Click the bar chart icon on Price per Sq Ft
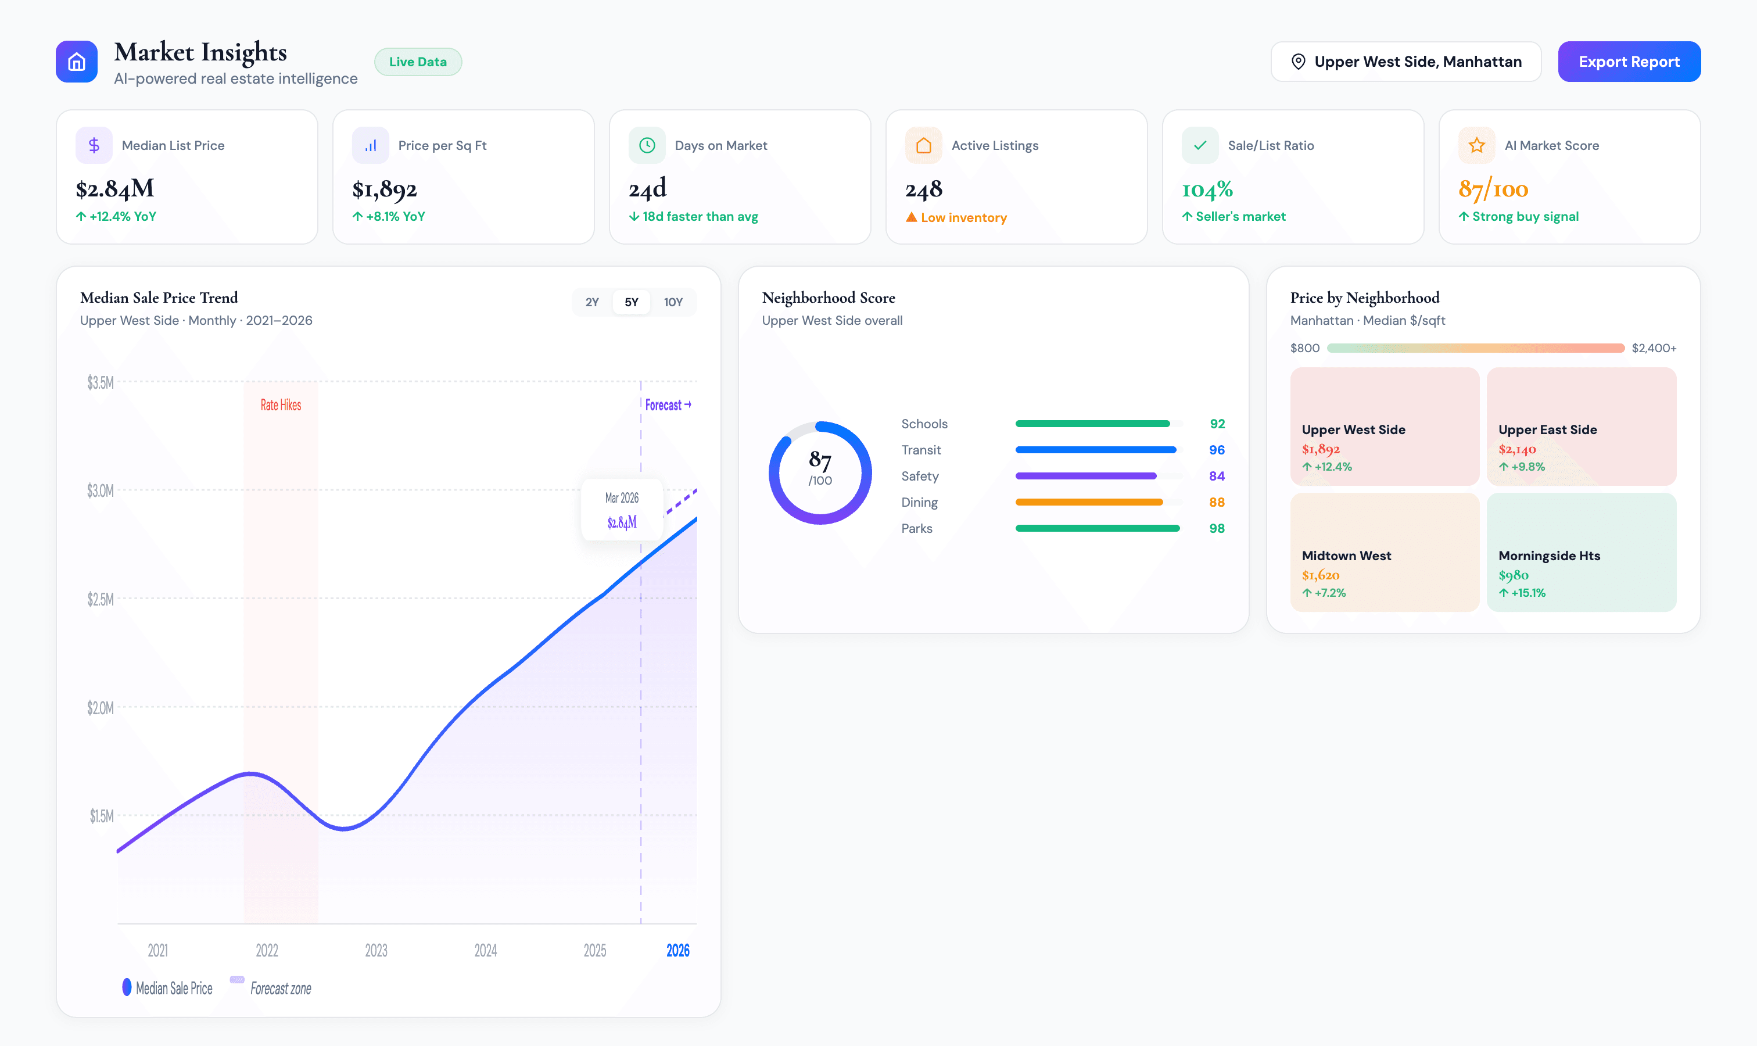The width and height of the screenshot is (1757, 1046). 370,145
